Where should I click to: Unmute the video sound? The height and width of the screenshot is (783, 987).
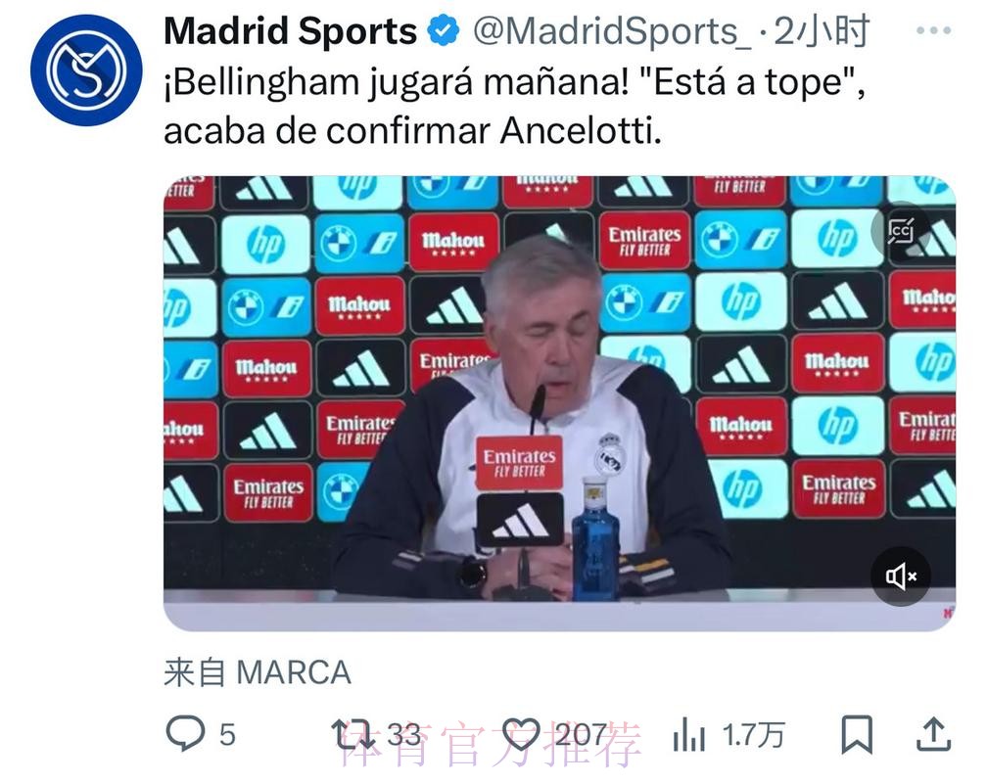[901, 576]
